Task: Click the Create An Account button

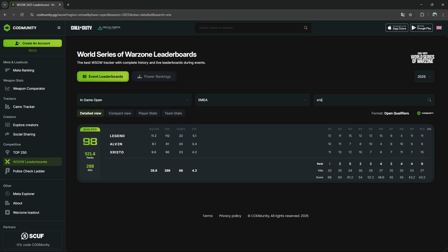Action: (32, 43)
